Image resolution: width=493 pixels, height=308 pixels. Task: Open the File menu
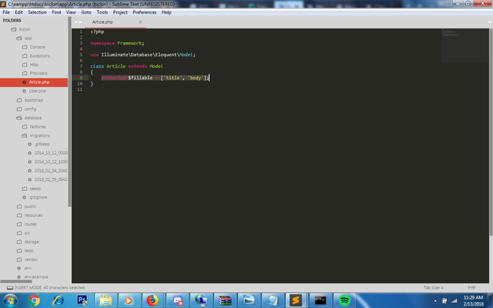click(x=6, y=12)
